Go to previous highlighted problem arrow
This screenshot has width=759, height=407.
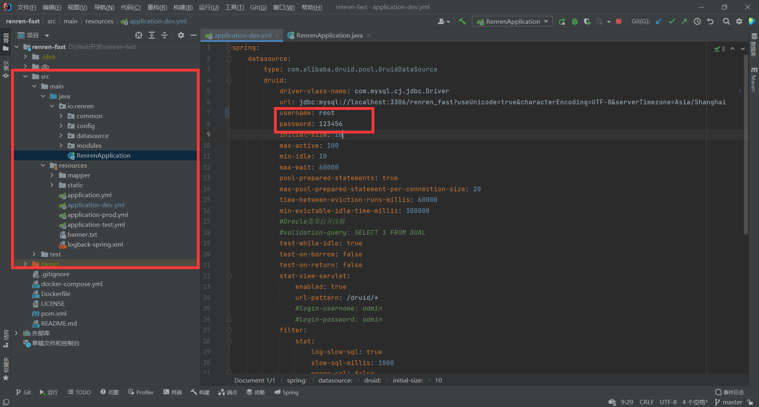click(733, 49)
